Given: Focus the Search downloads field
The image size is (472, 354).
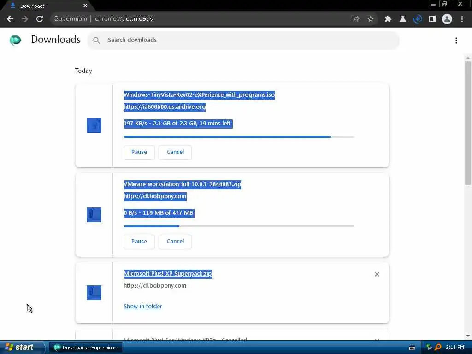Looking at the screenshot, I should click(x=243, y=41).
